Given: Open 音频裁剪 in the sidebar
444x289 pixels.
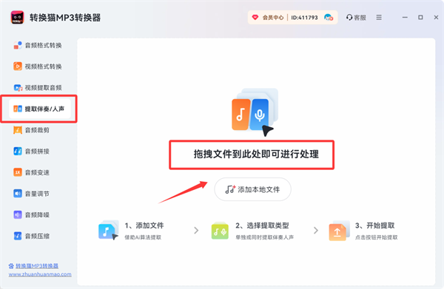Looking at the screenshot, I should tap(38, 130).
